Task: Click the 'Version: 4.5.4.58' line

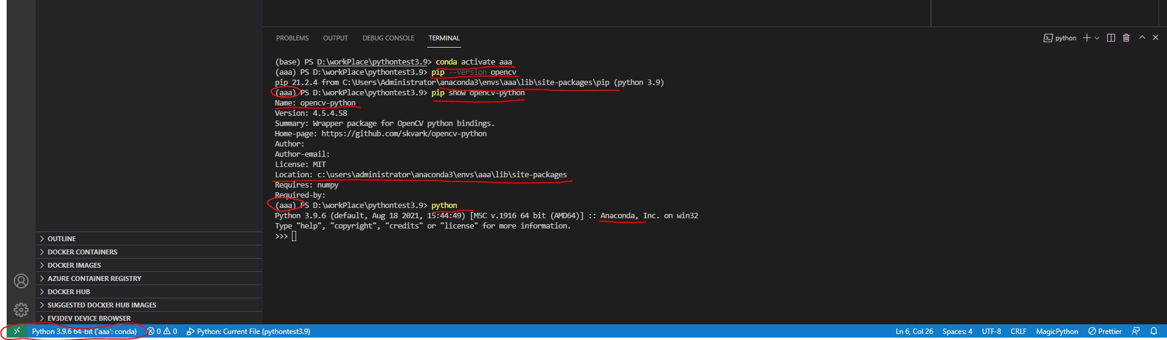Action: point(311,113)
